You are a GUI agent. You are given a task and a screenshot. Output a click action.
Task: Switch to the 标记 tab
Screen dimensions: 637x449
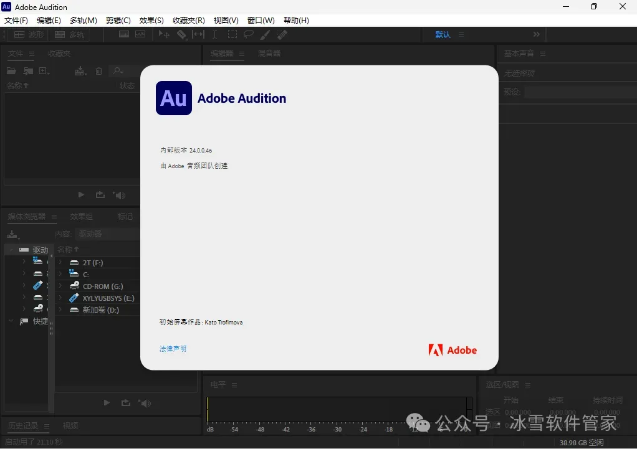tap(125, 216)
